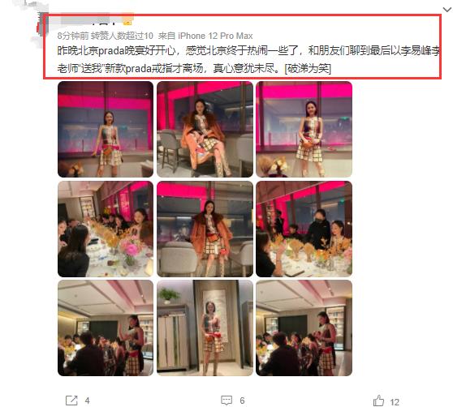Click the repost share icon
The image size is (453, 407).
coord(71,401)
